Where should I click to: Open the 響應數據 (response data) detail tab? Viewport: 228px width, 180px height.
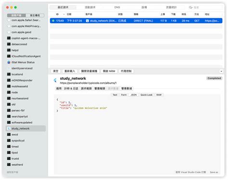pos(127,89)
